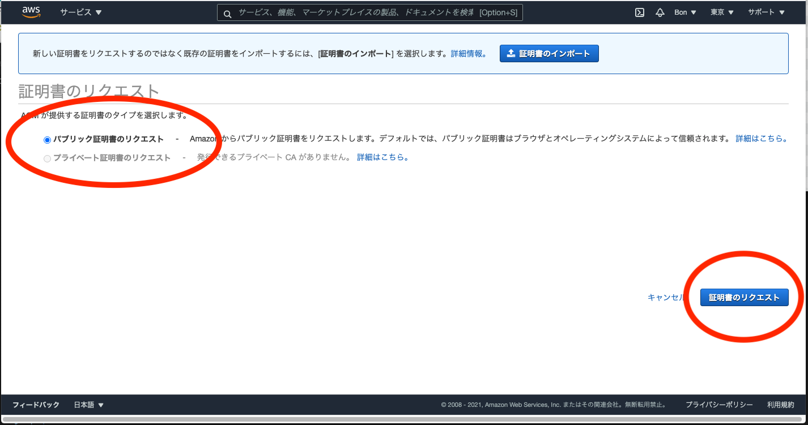Open the Bon account dropdown

pyautogui.click(x=684, y=12)
